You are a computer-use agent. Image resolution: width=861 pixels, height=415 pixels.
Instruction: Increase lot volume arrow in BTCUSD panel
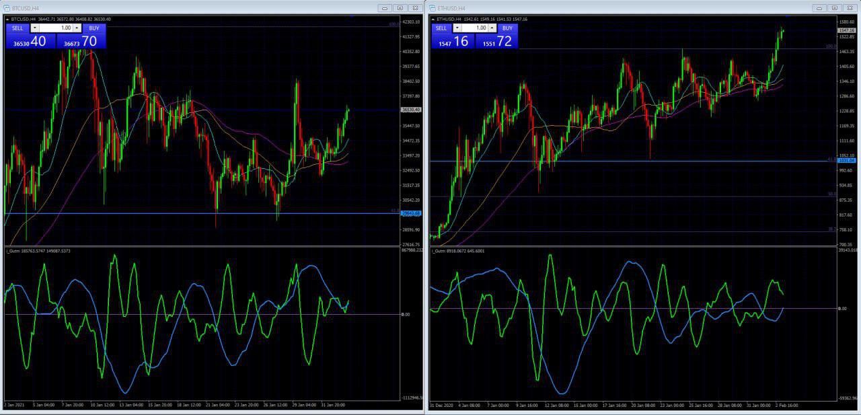pyautogui.click(x=77, y=28)
